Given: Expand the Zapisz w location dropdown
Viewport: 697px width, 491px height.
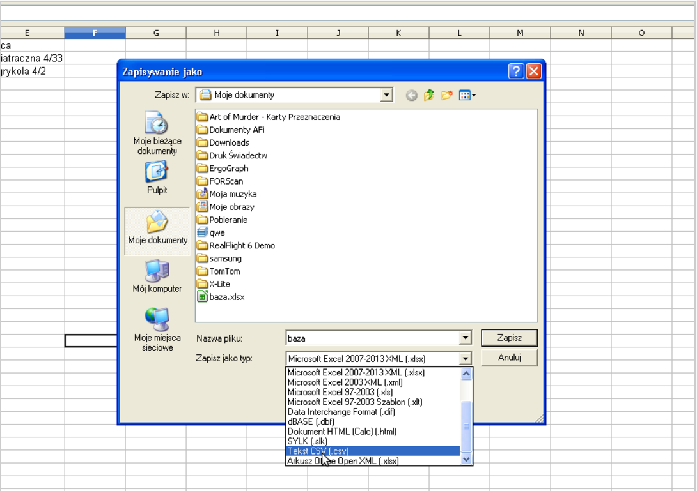Looking at the screenshot, I should [x=386, y=95].
